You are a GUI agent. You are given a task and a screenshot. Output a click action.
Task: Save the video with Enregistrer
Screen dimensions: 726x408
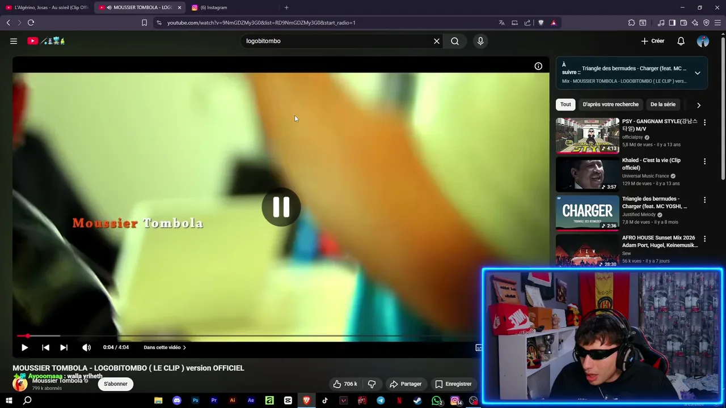point(453,384)
